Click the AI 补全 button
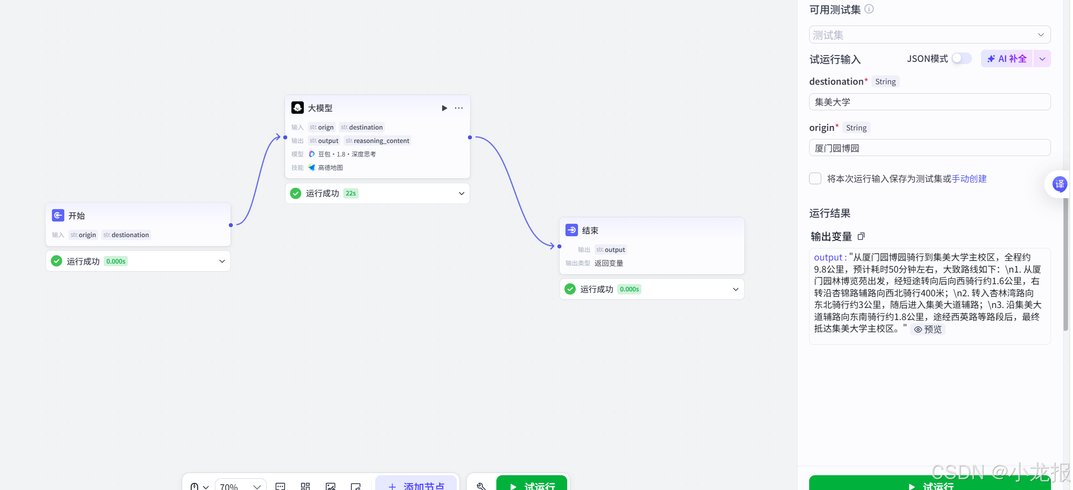 (x=1007, y=59)
